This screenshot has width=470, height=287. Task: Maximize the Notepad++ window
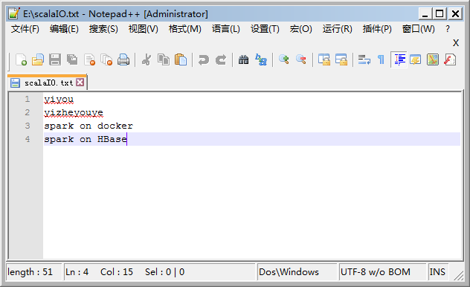point(440,14)
